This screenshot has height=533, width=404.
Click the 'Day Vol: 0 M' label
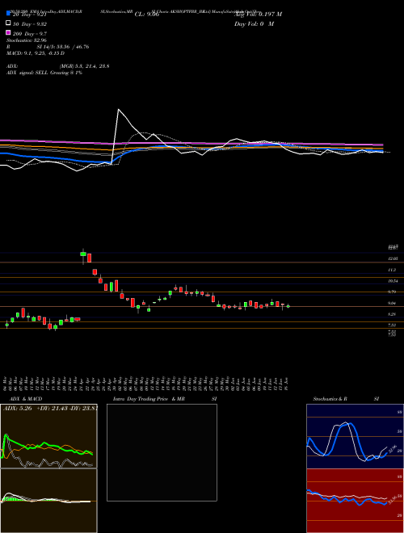pyautogui.click(x=254, y=23)
